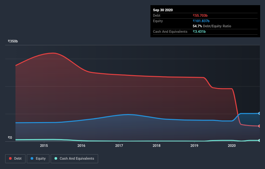Click the teal Cash endpoint marker
The image size is (265, 169).
click(260, 140)
